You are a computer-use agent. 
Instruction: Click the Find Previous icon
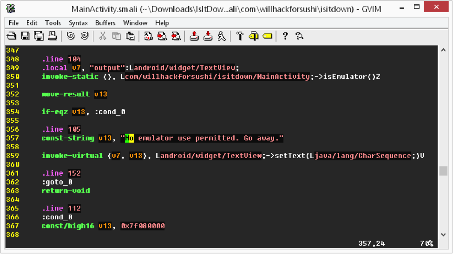176,36
